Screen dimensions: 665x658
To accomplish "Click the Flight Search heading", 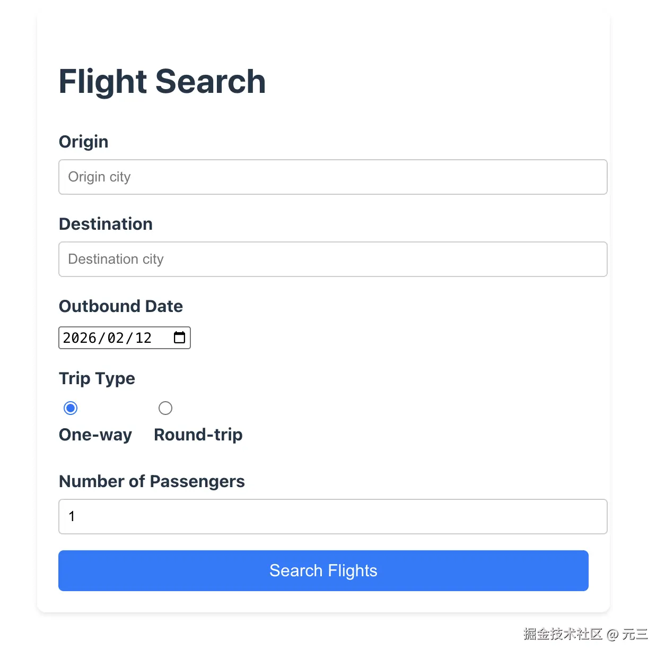I will [162, 82].
